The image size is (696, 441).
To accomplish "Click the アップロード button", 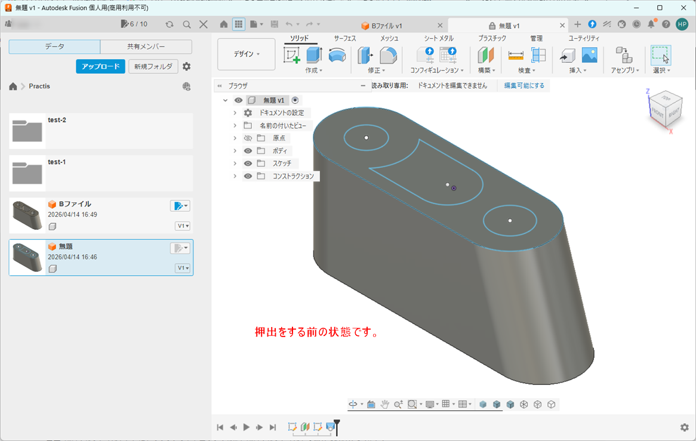I will (x=100, y=67).
